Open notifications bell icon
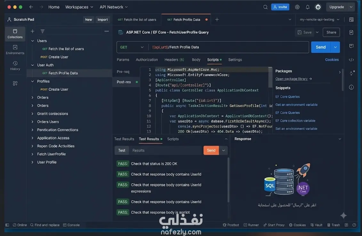Viewport: 362px width, 236px height. 308,7
